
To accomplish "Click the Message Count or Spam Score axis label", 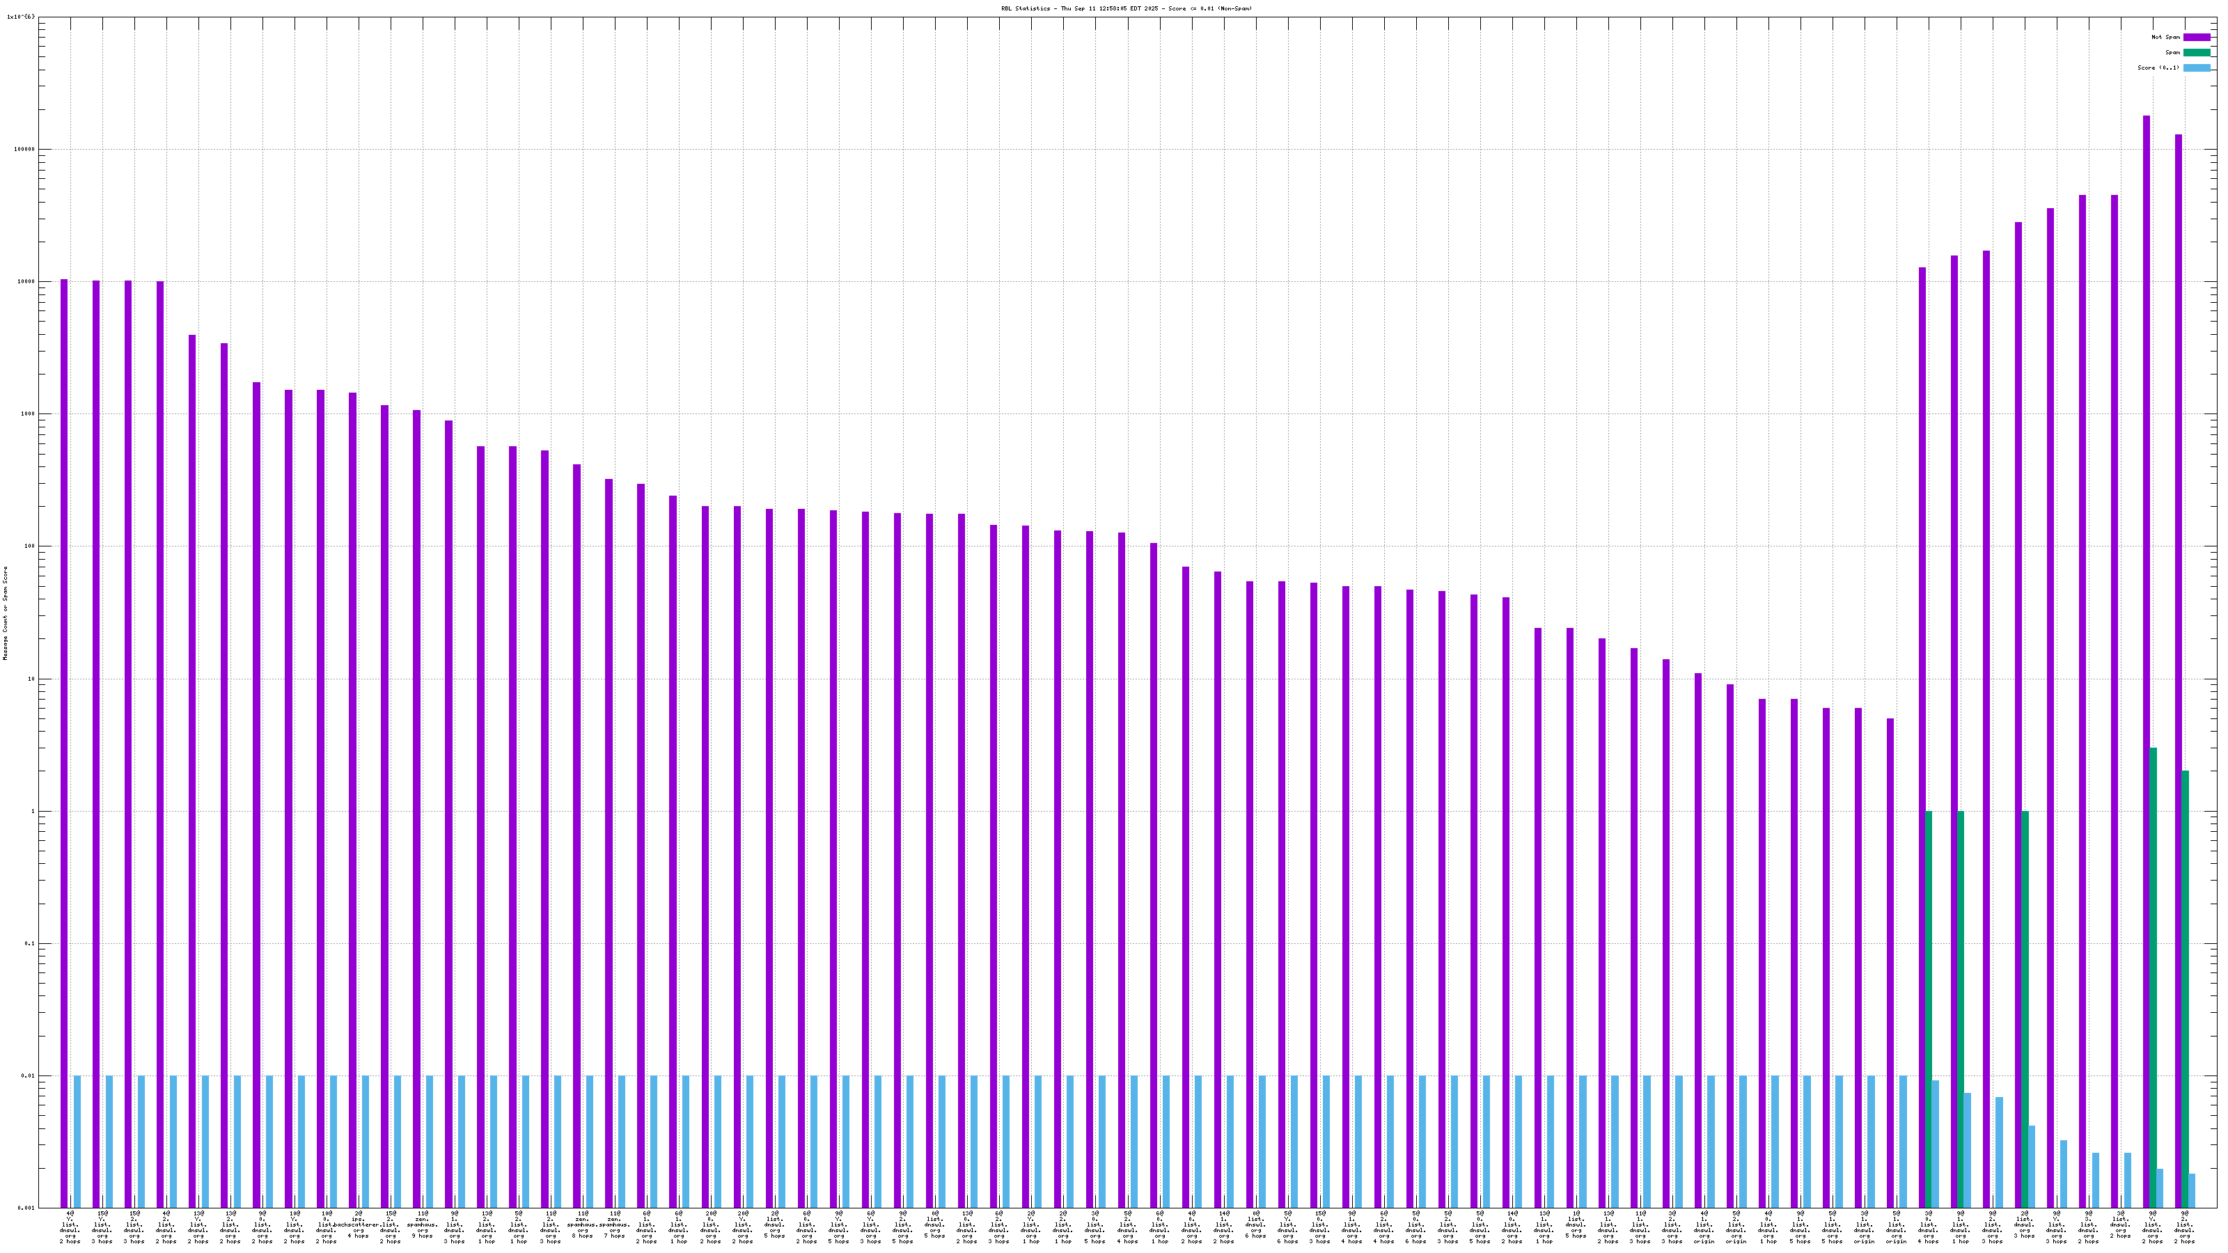I will pyautogui.click(x=5, y=613).
